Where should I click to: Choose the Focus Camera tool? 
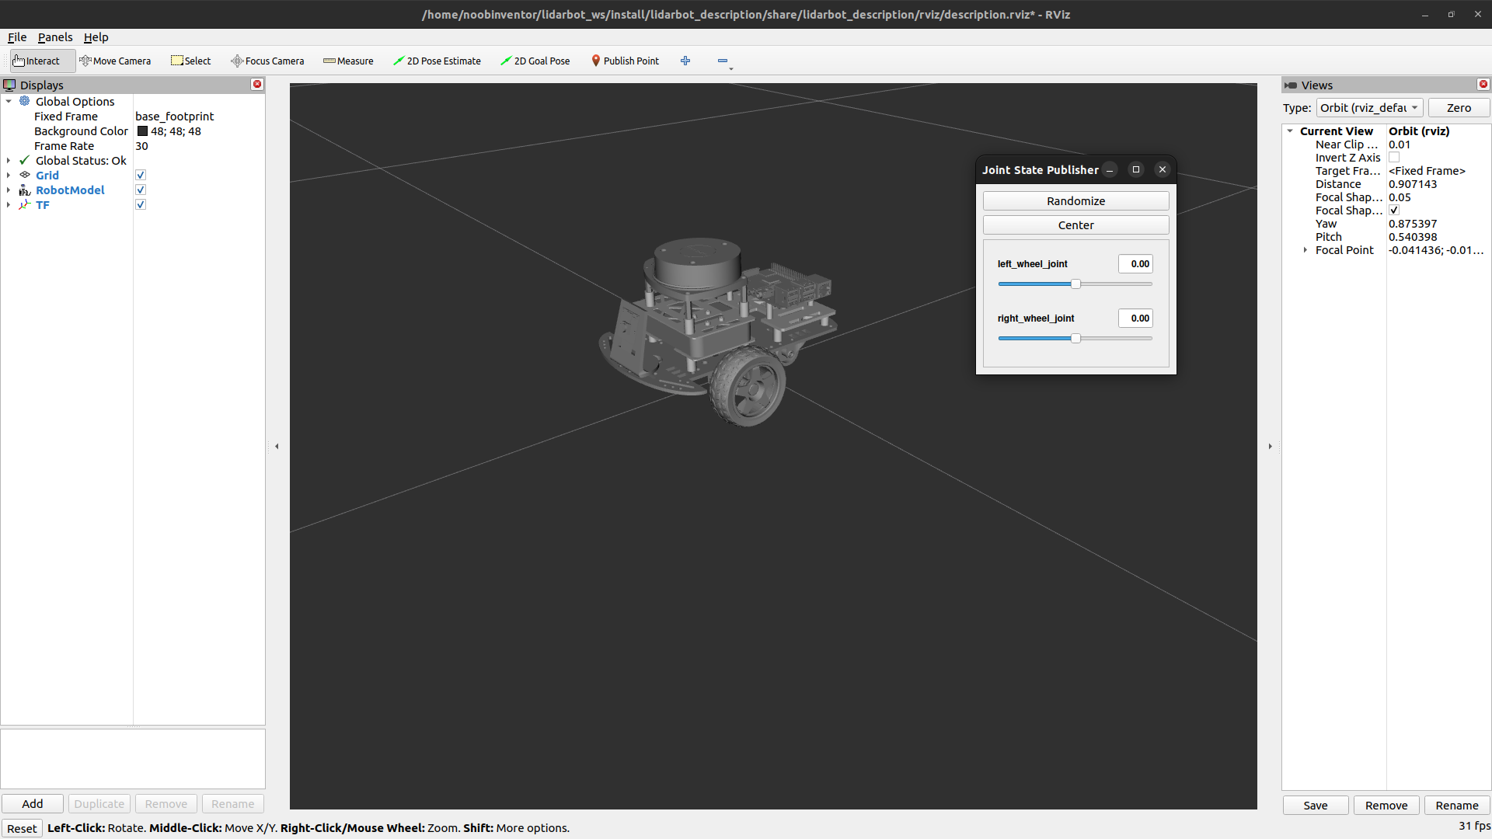click(x=267, y=61)
